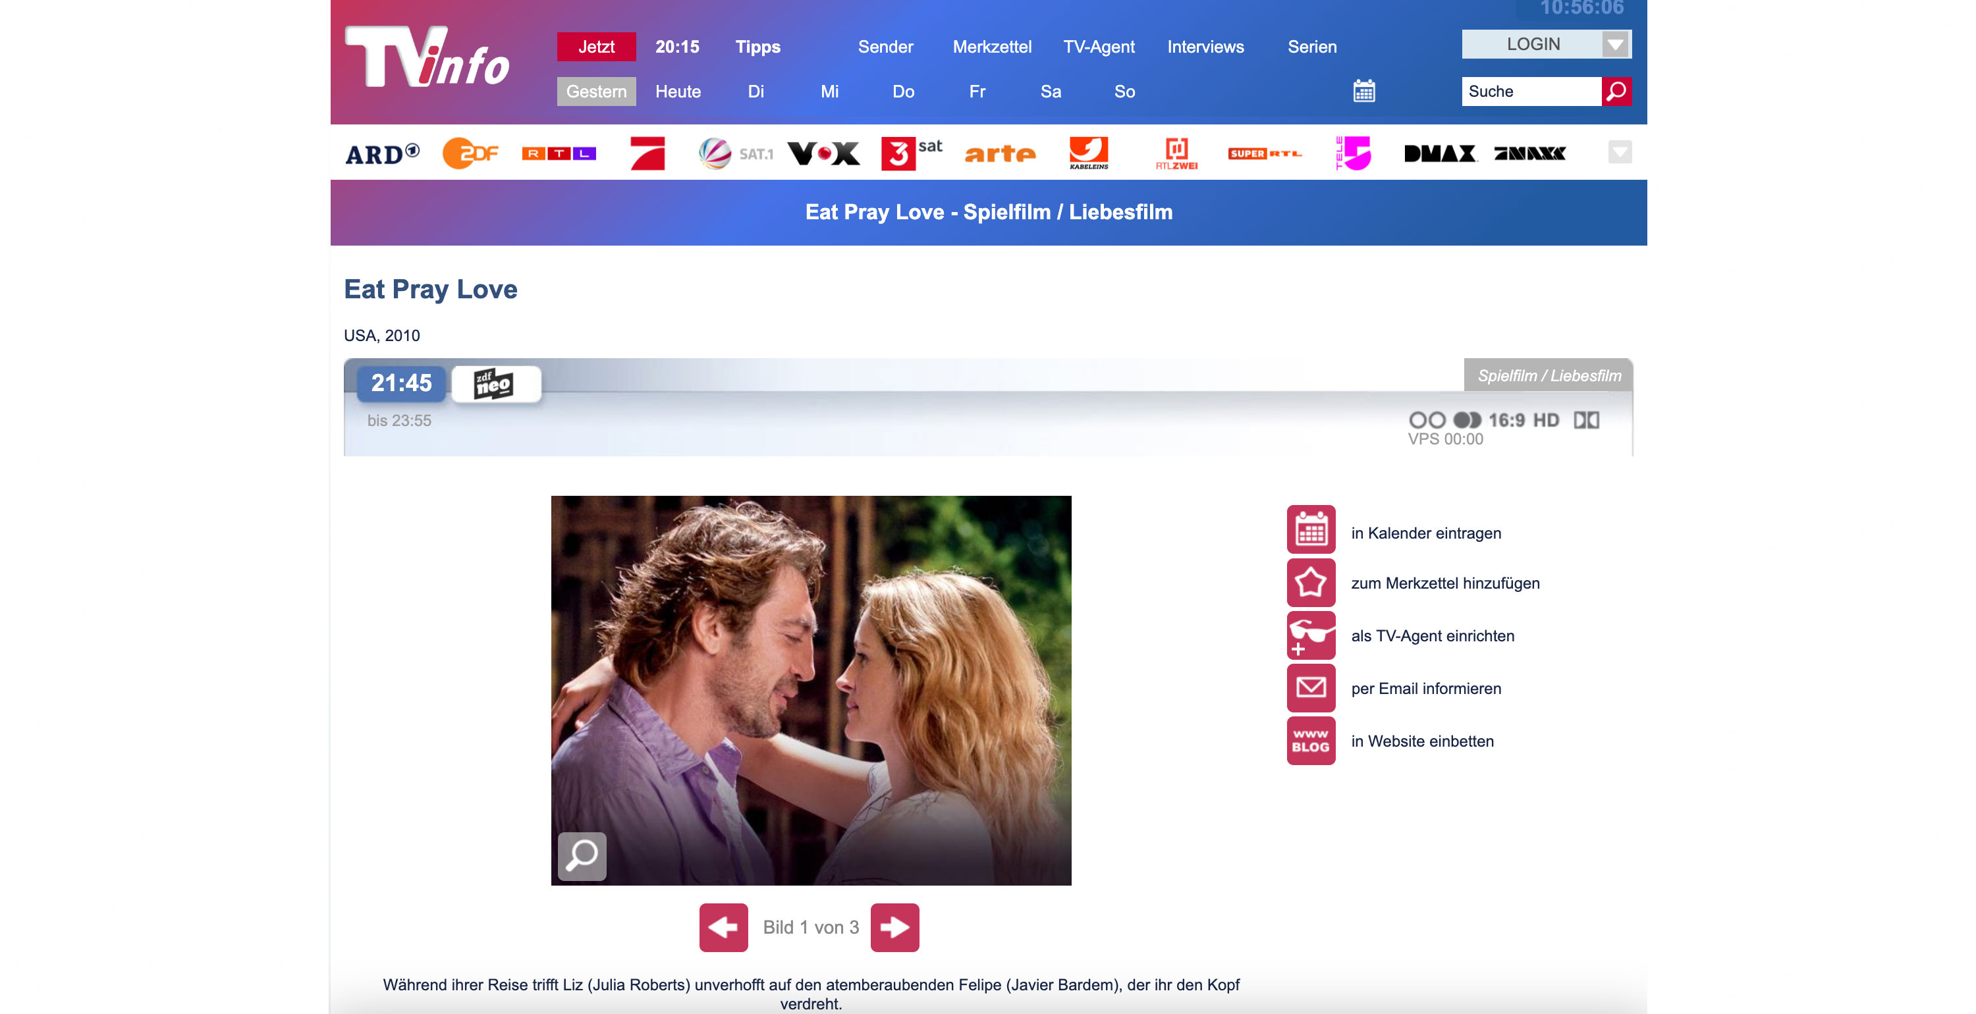Click in Website einbetten link
1976x1014 pixels.
(1422, 741)
